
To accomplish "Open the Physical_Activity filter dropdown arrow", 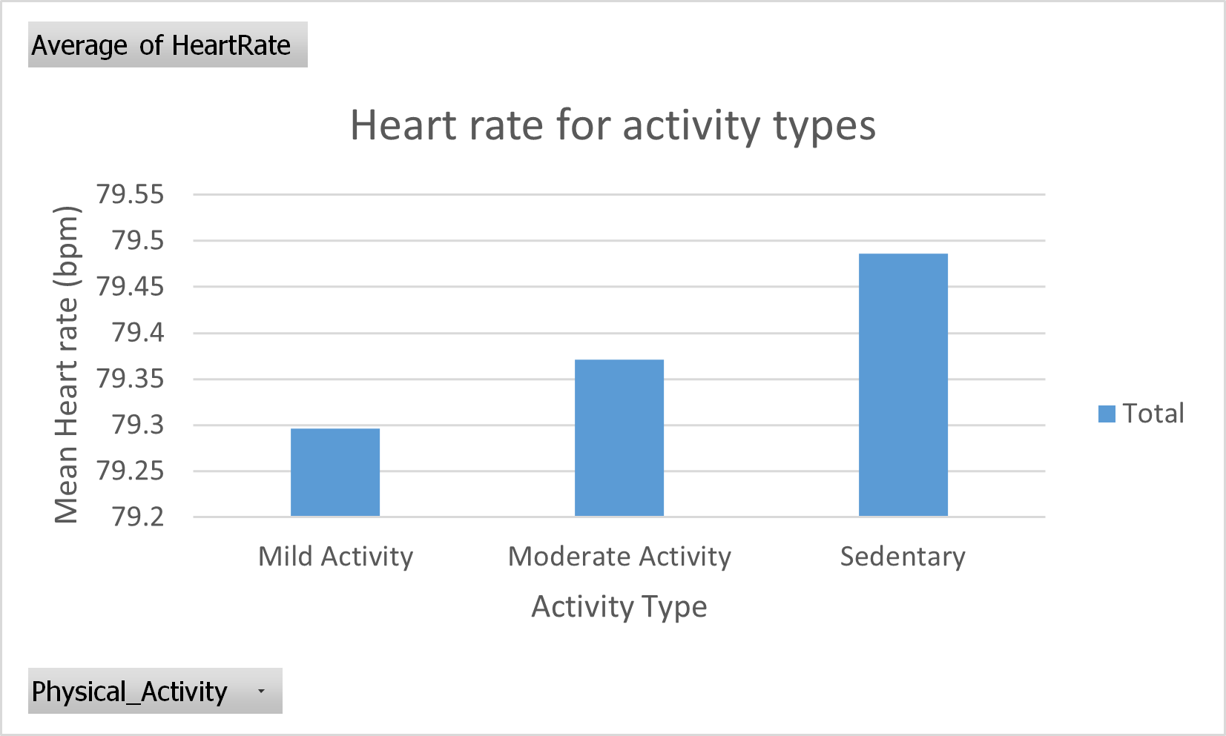I will click(x=261, y=692).
